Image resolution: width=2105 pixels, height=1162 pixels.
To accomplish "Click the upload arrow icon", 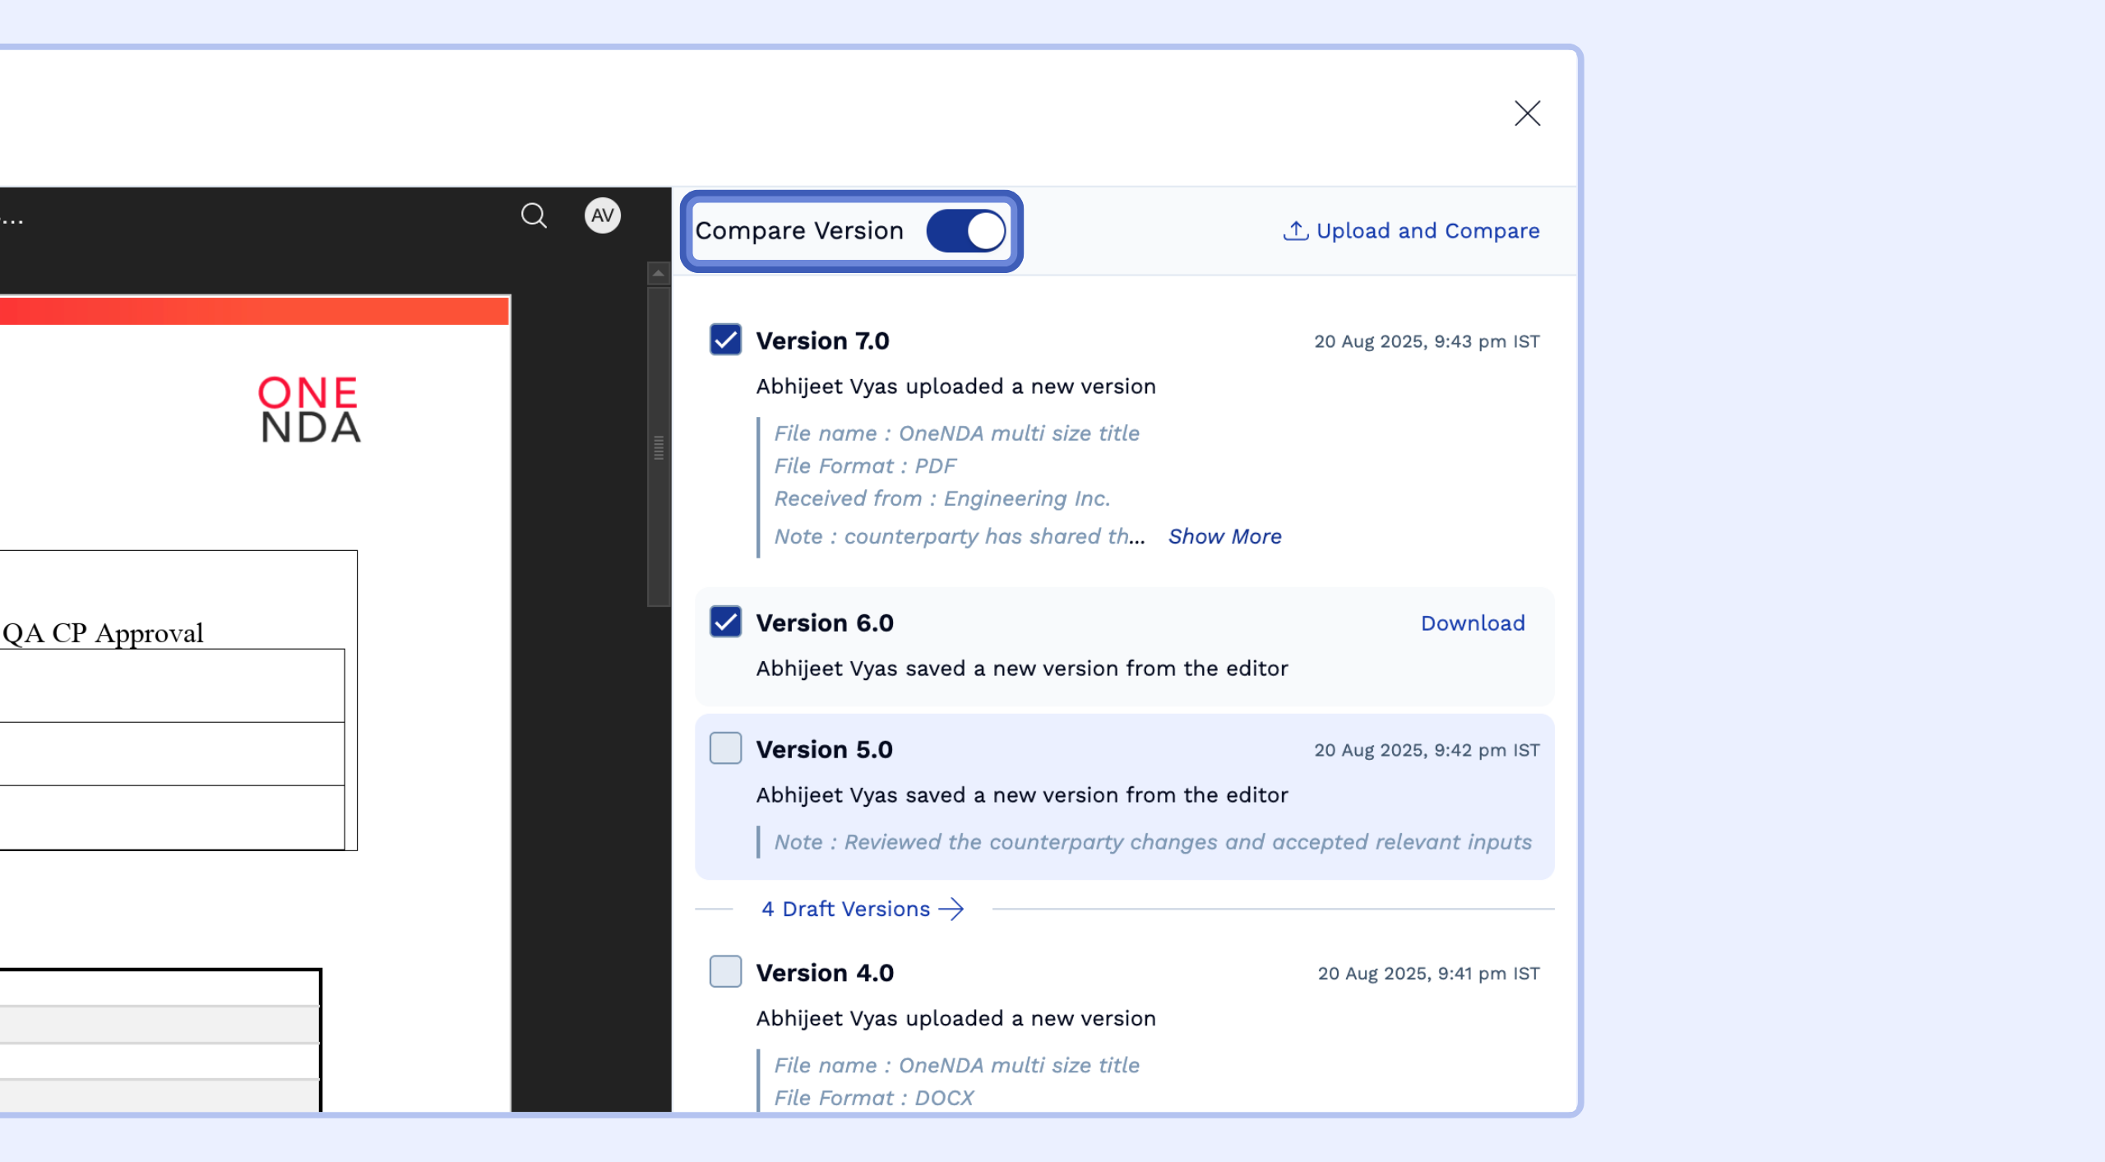I will coord(1295,231).
